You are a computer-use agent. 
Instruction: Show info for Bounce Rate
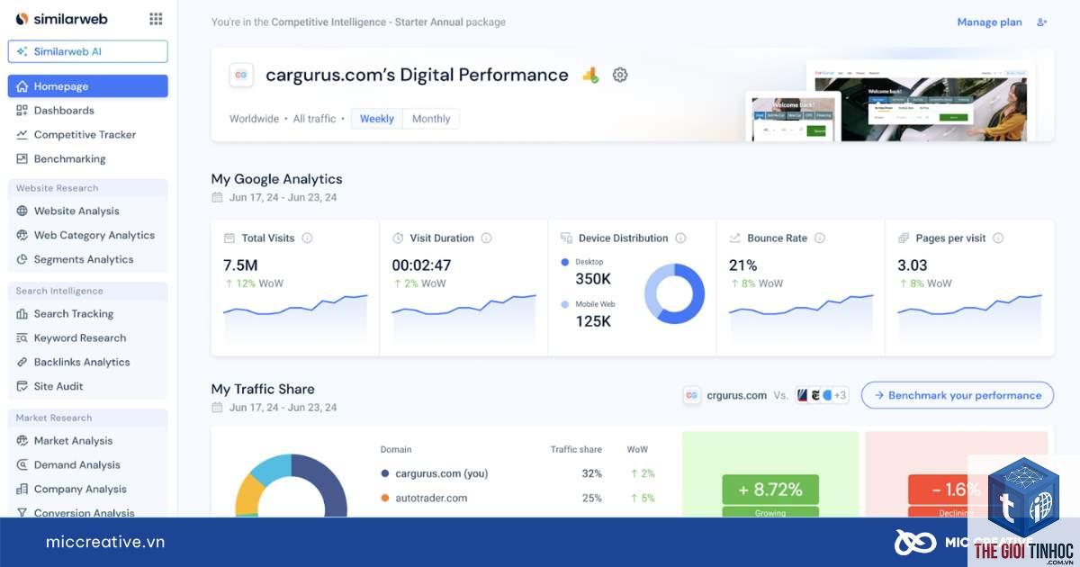pyautogui.click(x=820, y=238)
